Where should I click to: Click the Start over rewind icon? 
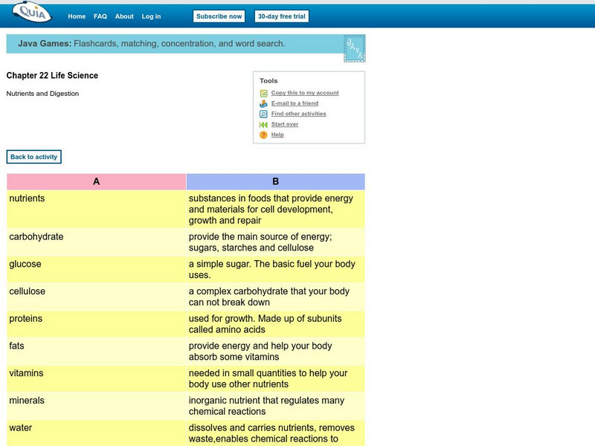pos(263,124)
